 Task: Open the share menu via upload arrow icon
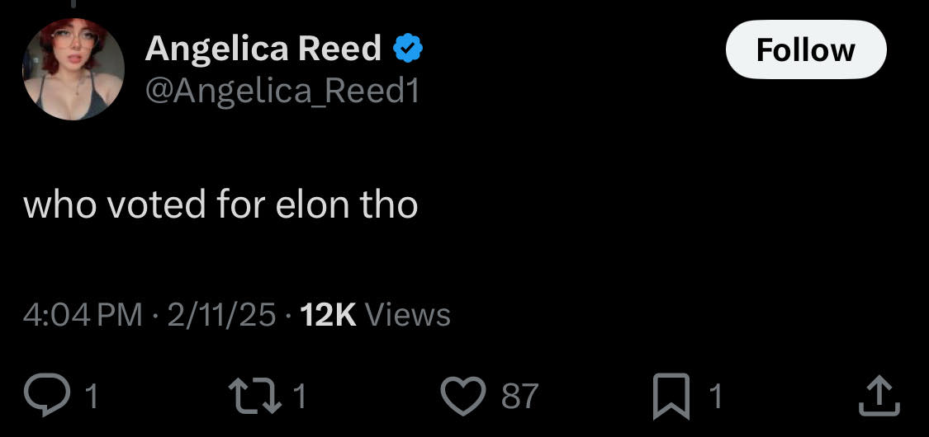tap(876, 397)
